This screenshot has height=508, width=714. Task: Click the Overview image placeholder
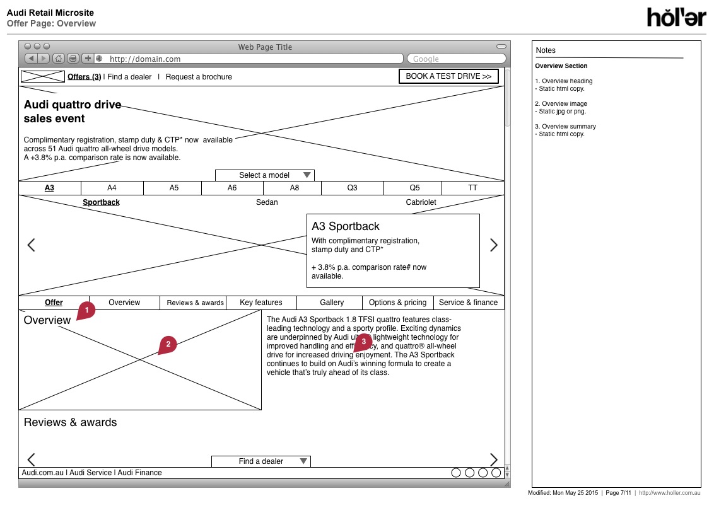click(140, 360)
